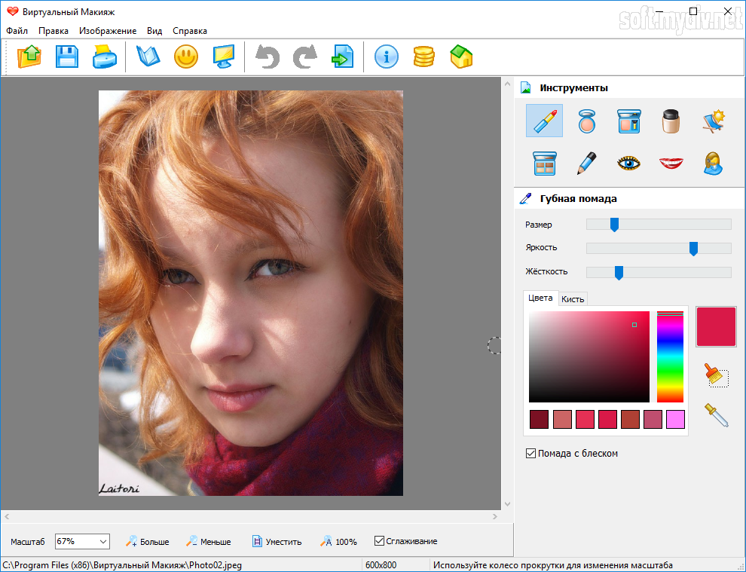Open the home page house icon

tap(461, 57)
